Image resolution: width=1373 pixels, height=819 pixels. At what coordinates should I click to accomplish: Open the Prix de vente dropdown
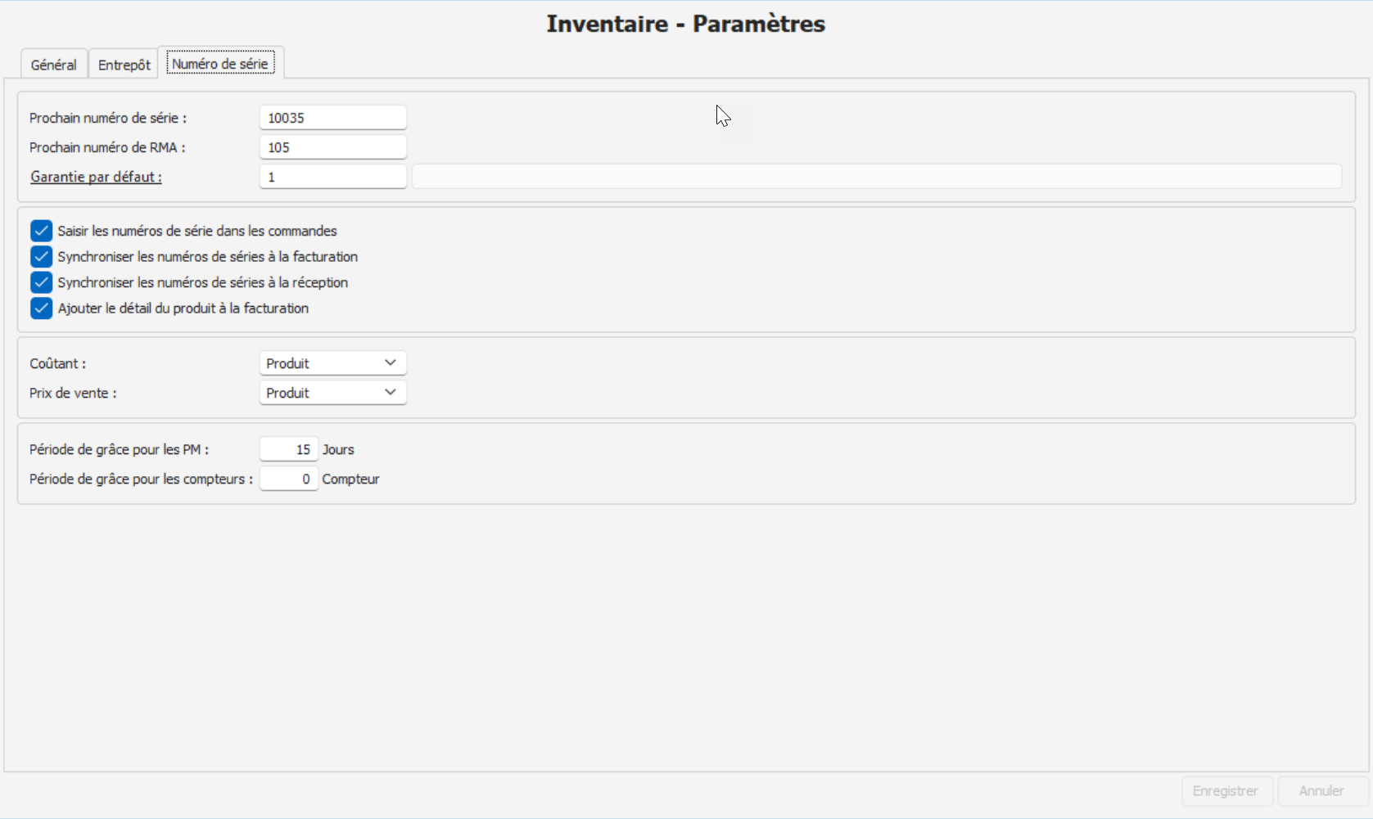(x=332, y=393)
